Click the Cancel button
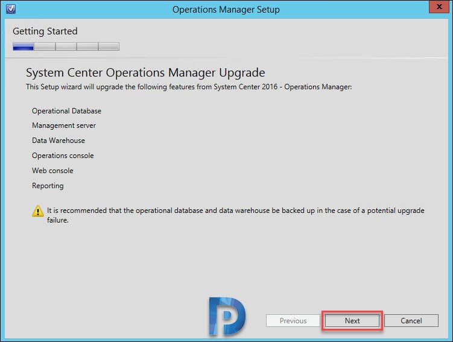 411,321
